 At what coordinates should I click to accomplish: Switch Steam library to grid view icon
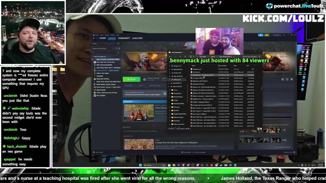click(x=118, y=43)
